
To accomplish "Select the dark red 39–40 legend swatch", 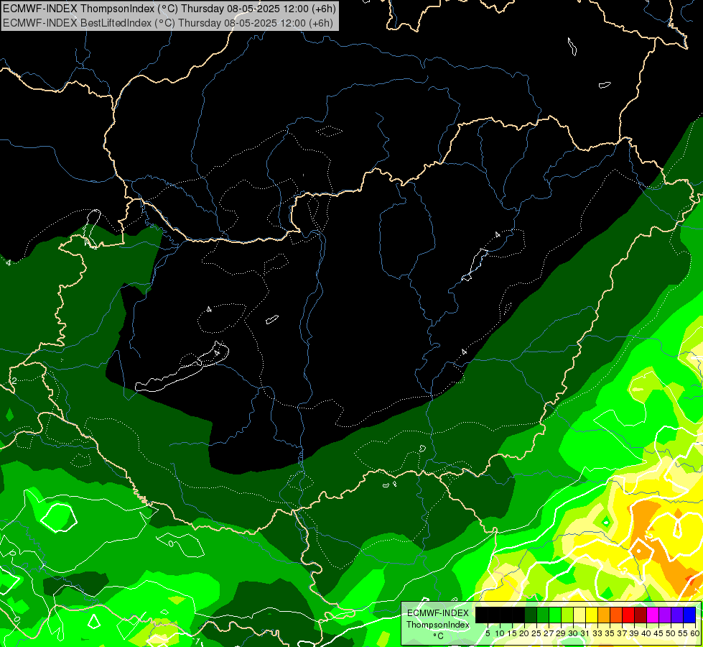I will coord(641,615).
